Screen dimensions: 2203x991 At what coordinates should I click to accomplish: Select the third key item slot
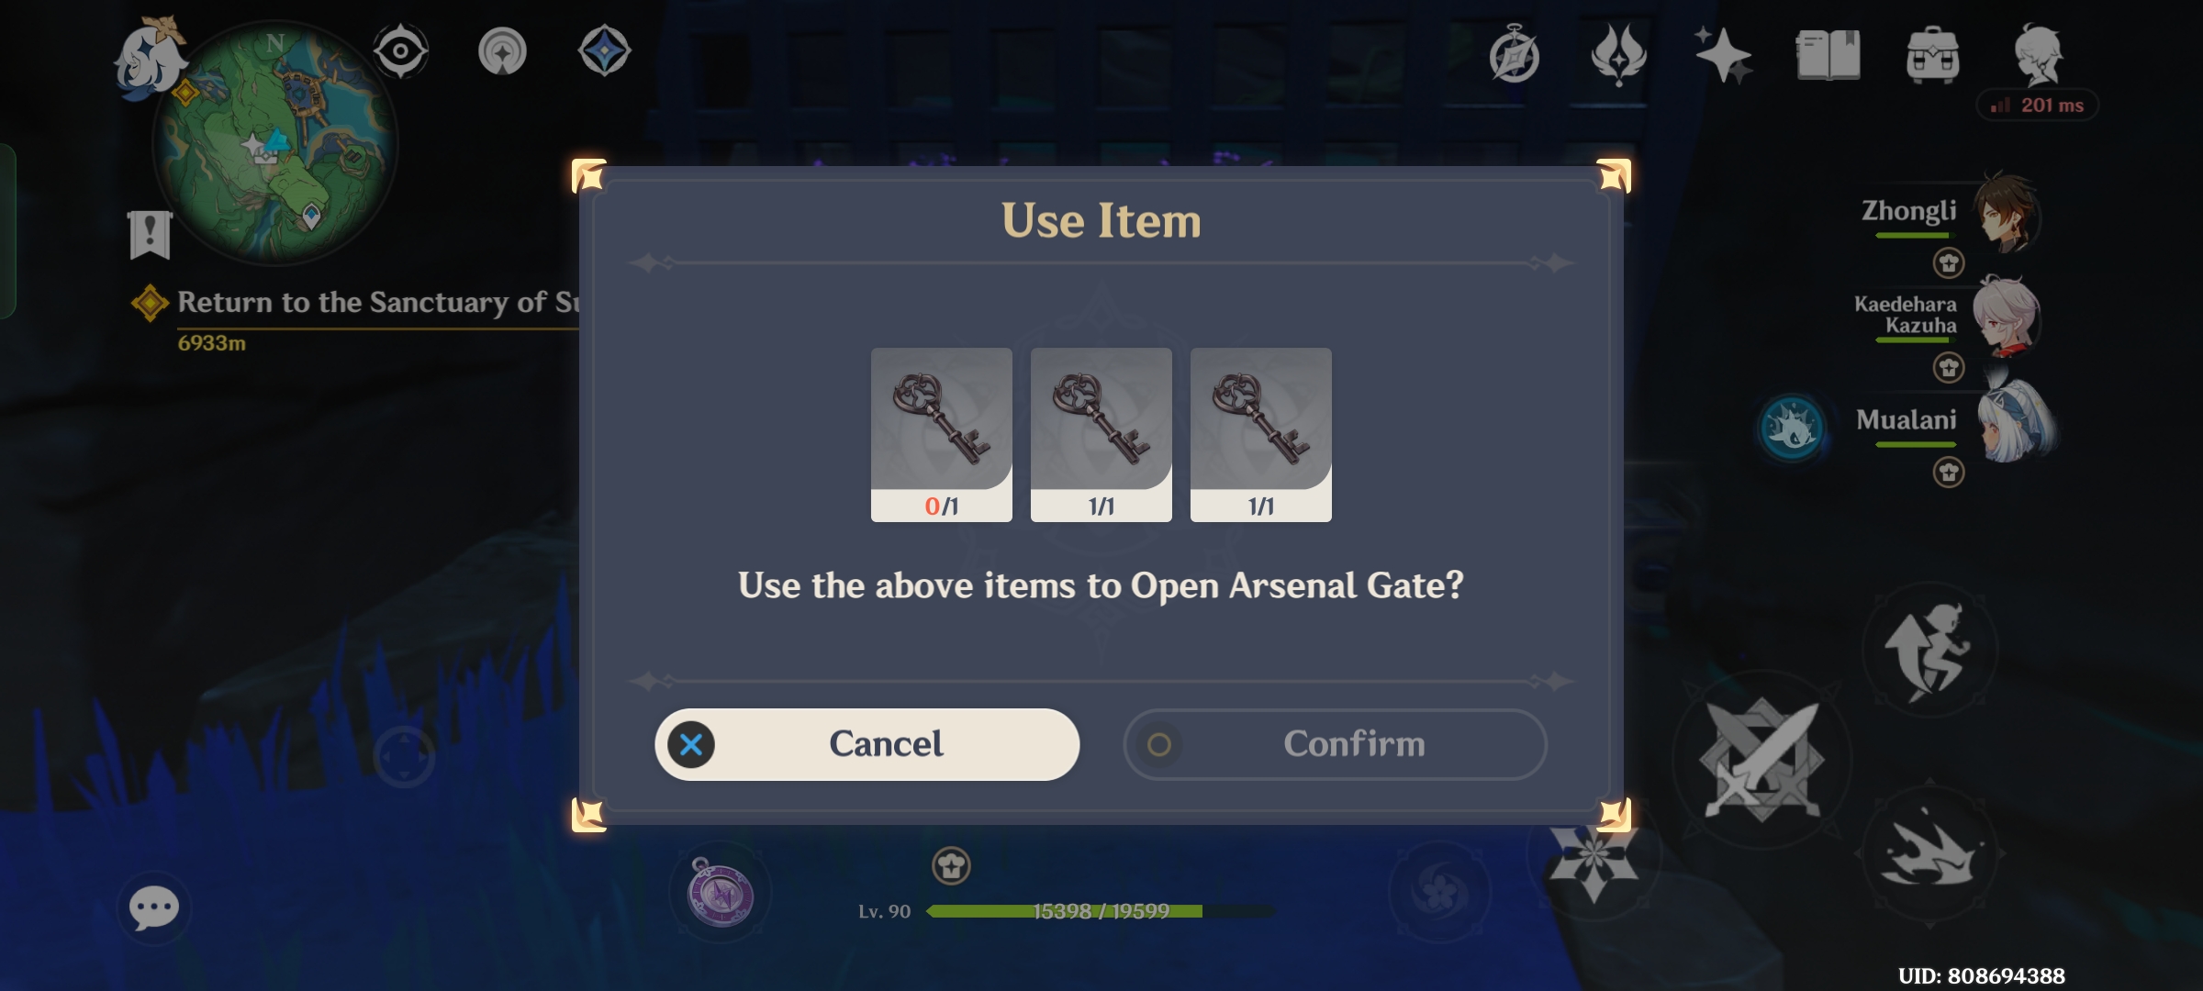1260,435
